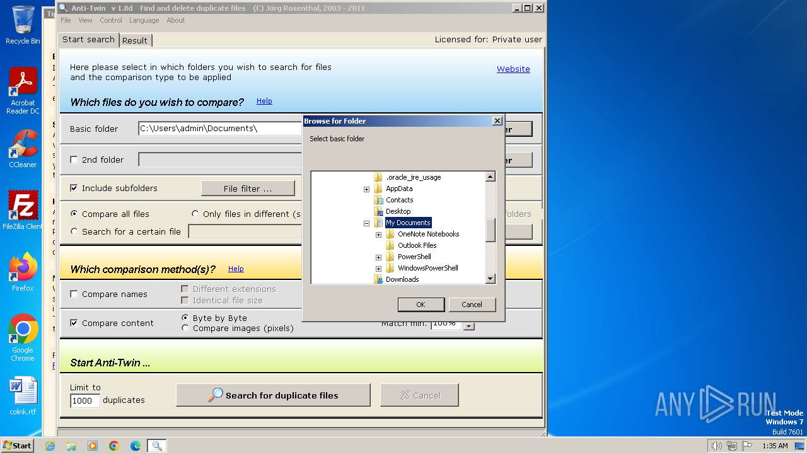Open the Match min percentage dropdown
The width and height of the screenshot is (807, 454).
tap(468, 326)
